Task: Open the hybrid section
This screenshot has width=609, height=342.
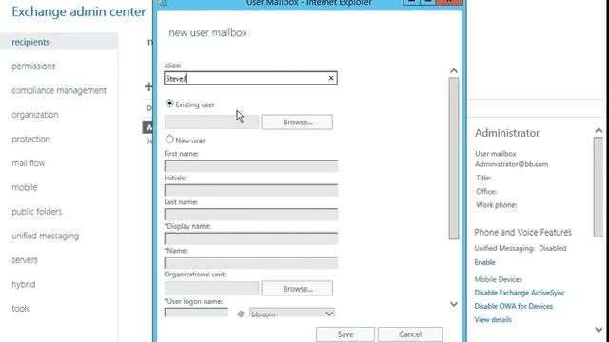Action: [x=23, y=284]
